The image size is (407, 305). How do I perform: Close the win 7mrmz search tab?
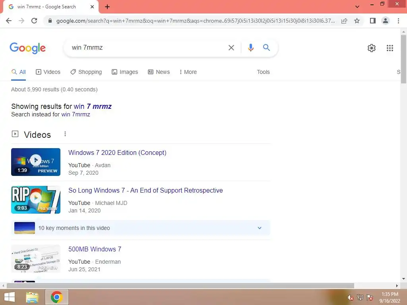tap(92, 7)
